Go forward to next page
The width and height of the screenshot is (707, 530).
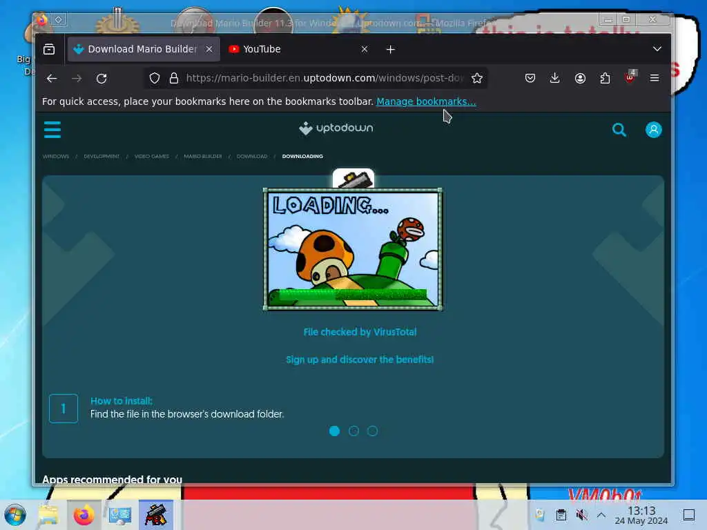(x=77, y=79)
